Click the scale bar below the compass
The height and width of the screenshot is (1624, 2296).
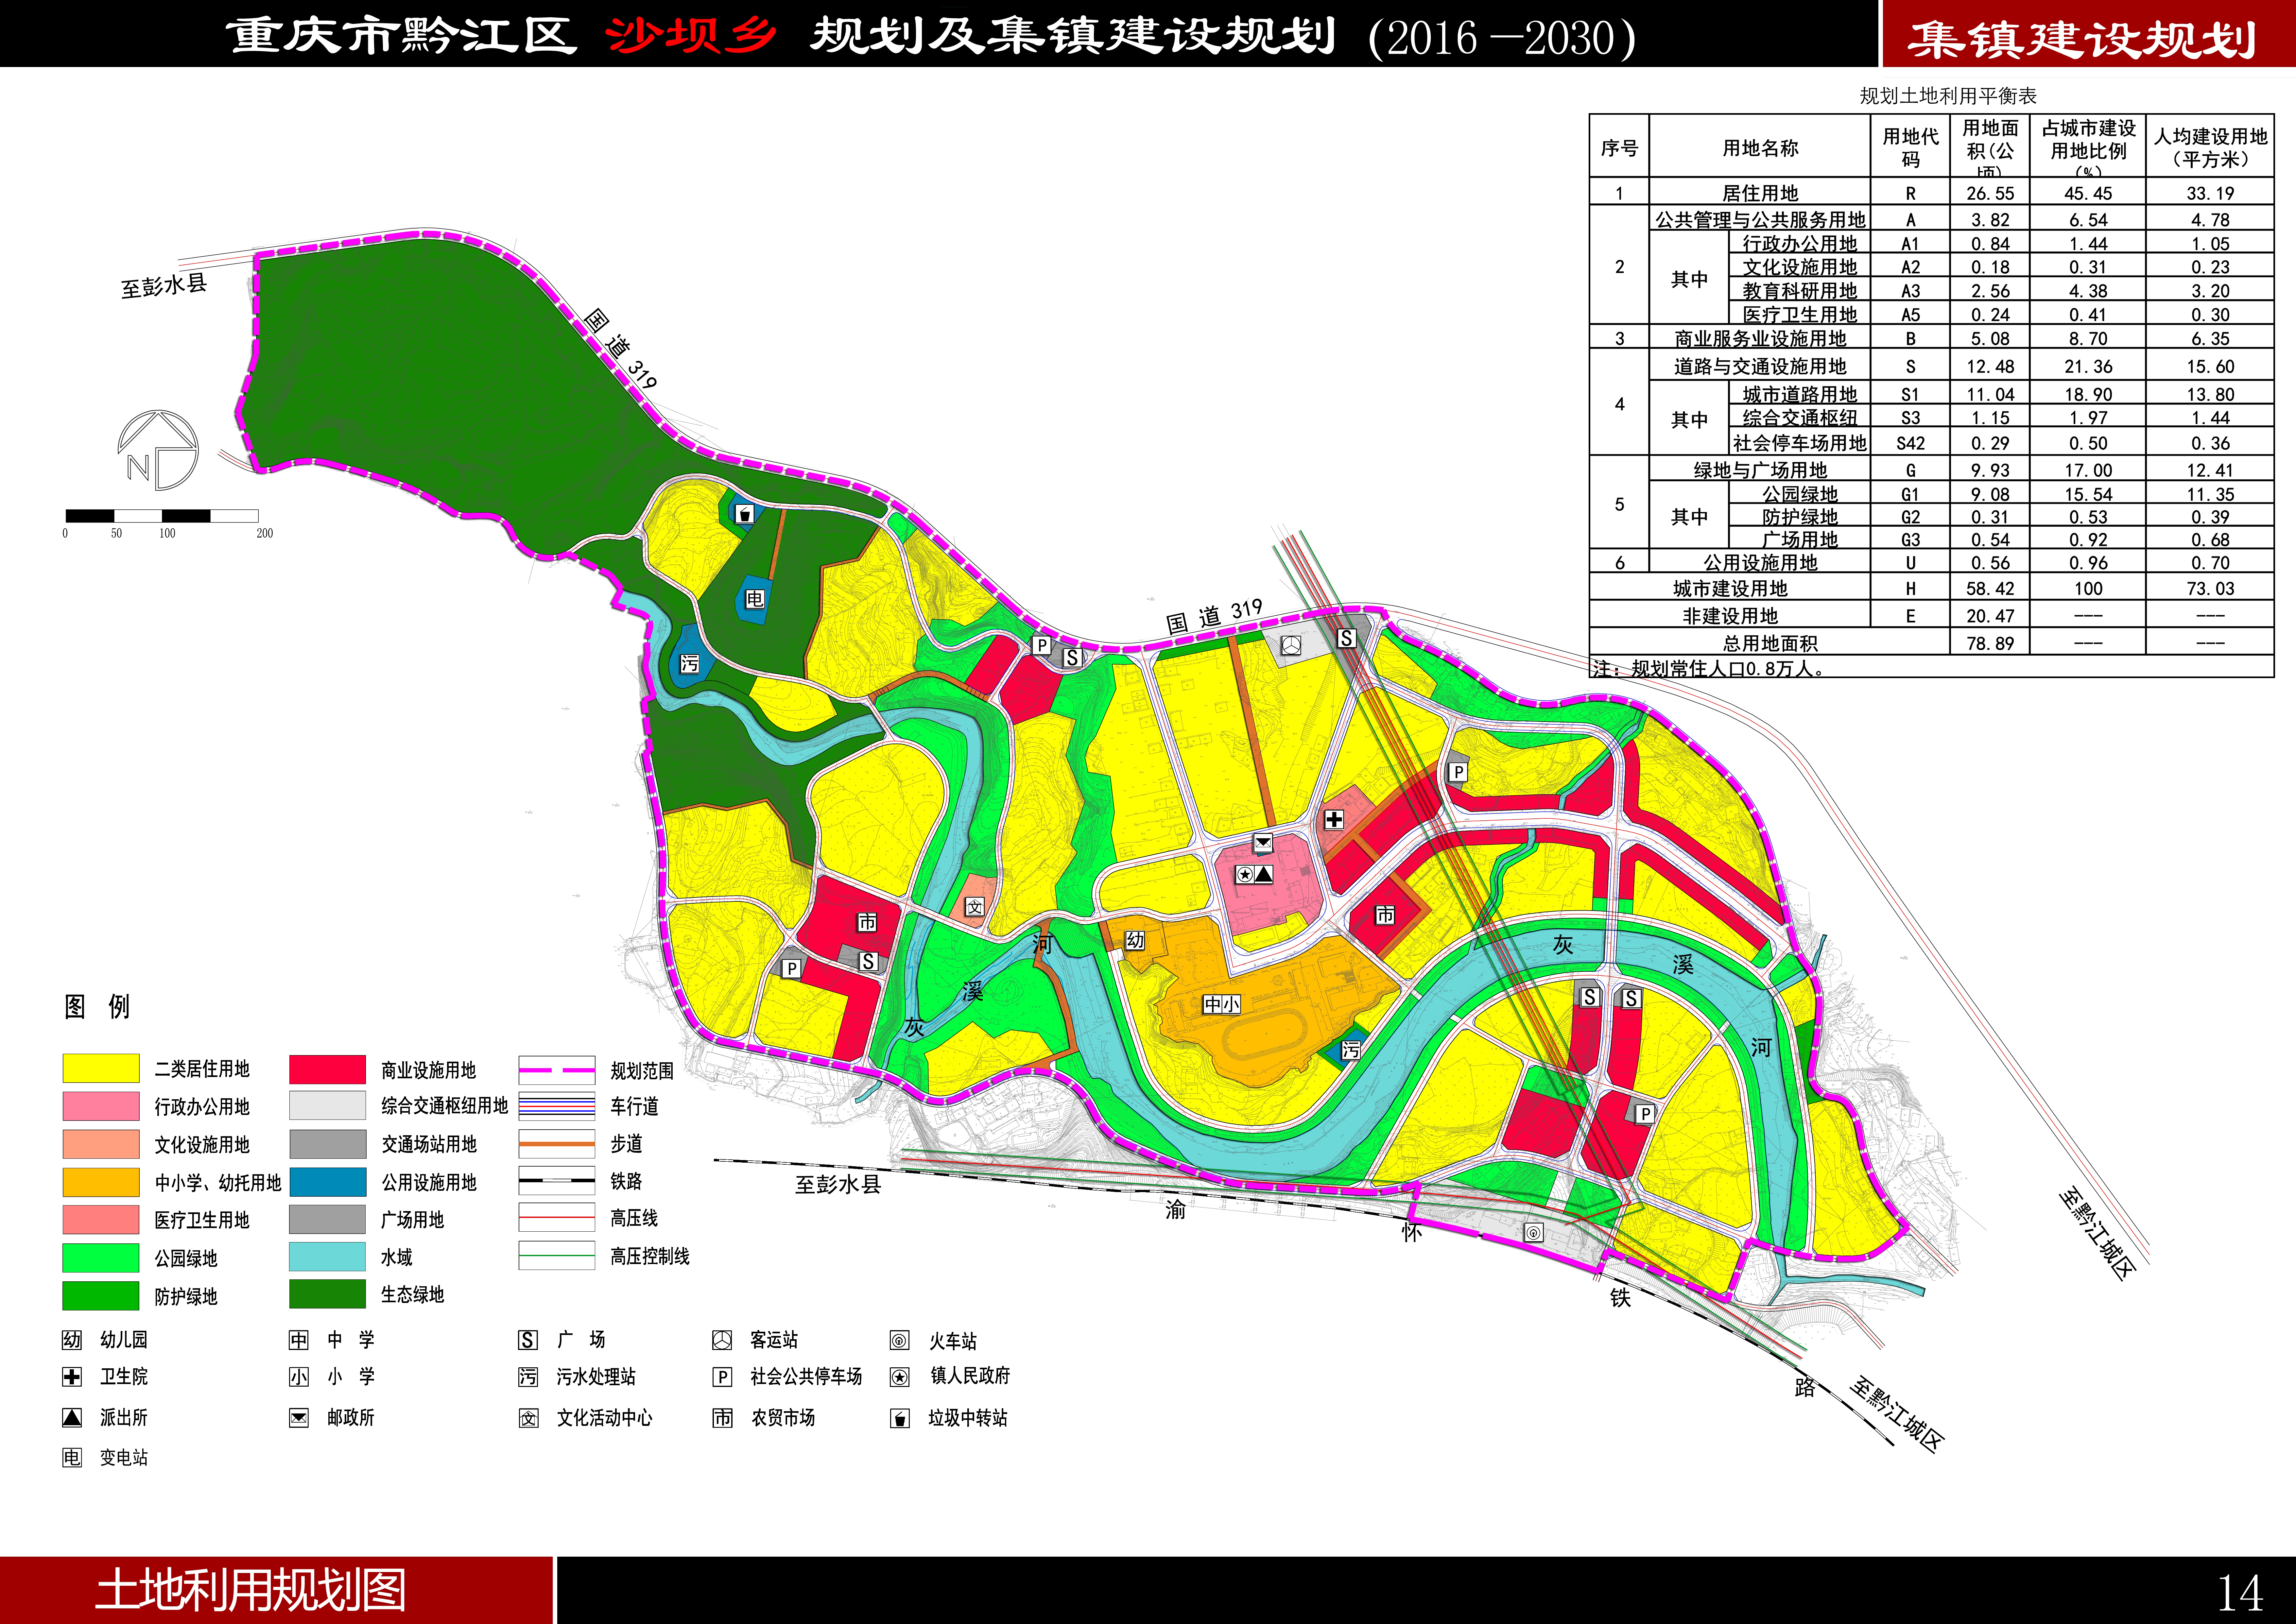(x=162, y=516)
